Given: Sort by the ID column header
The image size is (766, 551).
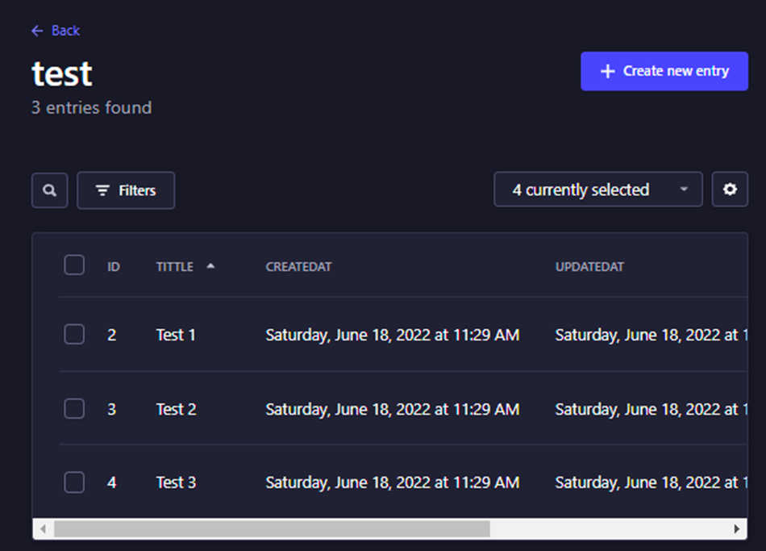Looking at the screenshot, I should coord(114,267).
